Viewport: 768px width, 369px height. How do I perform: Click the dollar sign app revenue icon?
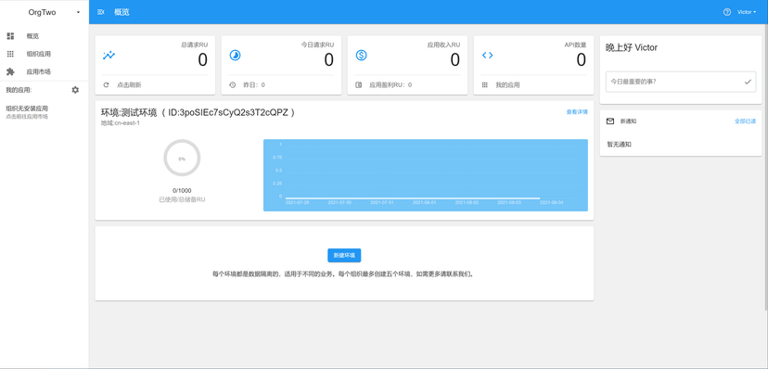pyautogui.click(x=361, y=56)
